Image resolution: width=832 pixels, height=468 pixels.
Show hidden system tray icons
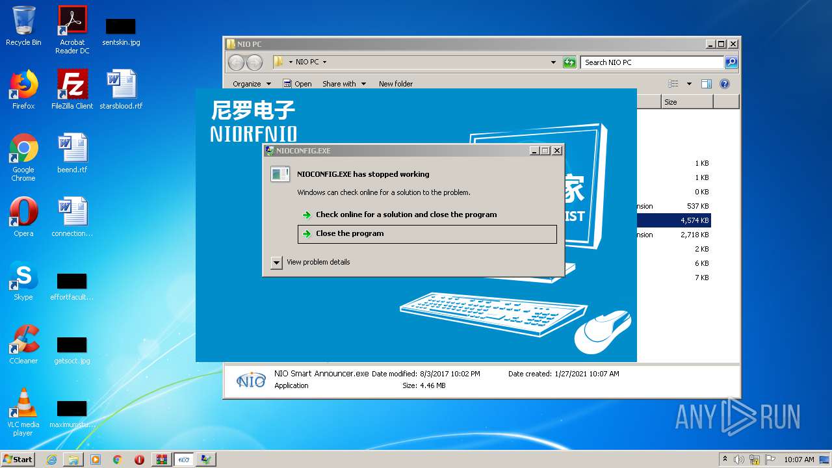[x=725, y=460]
